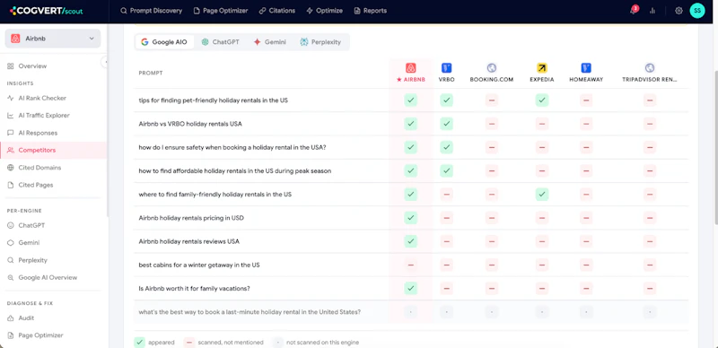This screenshot has width=718, height=348.
Task: Click the PROMPT column header
Action: [x=151, y=73]
